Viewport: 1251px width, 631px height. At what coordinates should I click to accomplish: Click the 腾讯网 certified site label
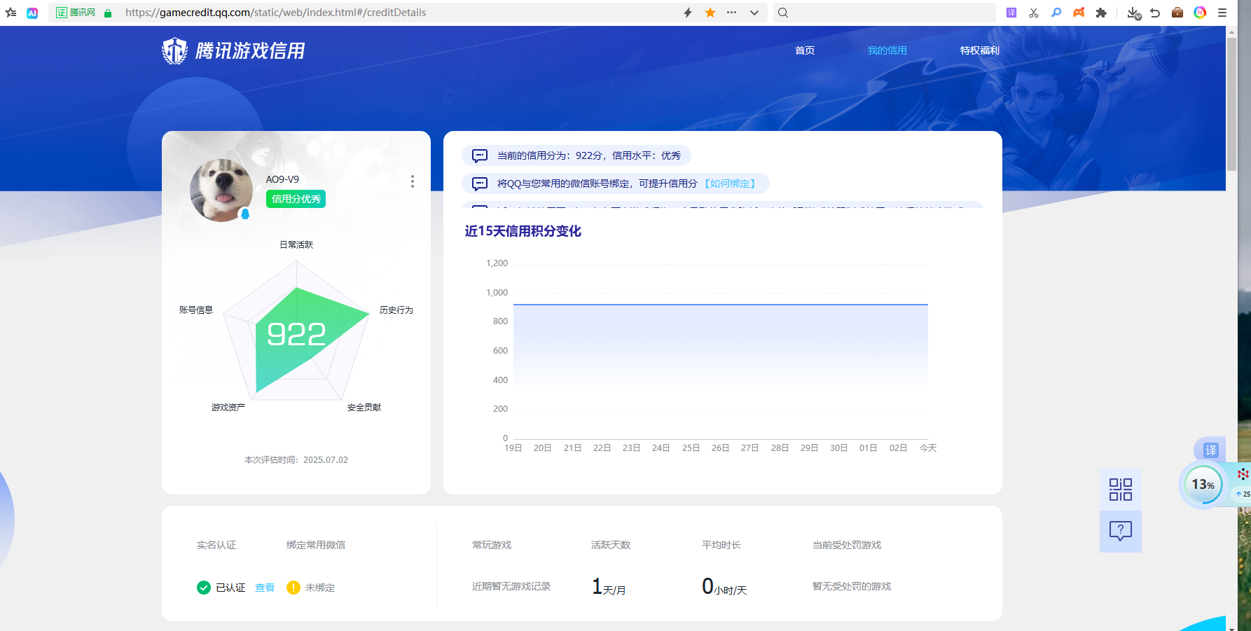[76, 13]
